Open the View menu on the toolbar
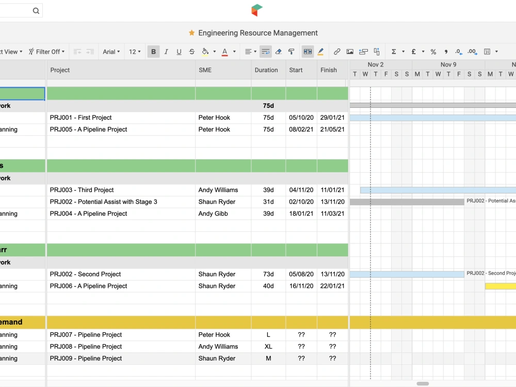The width and height of the screenshot is (516, 387). (10, 52)
